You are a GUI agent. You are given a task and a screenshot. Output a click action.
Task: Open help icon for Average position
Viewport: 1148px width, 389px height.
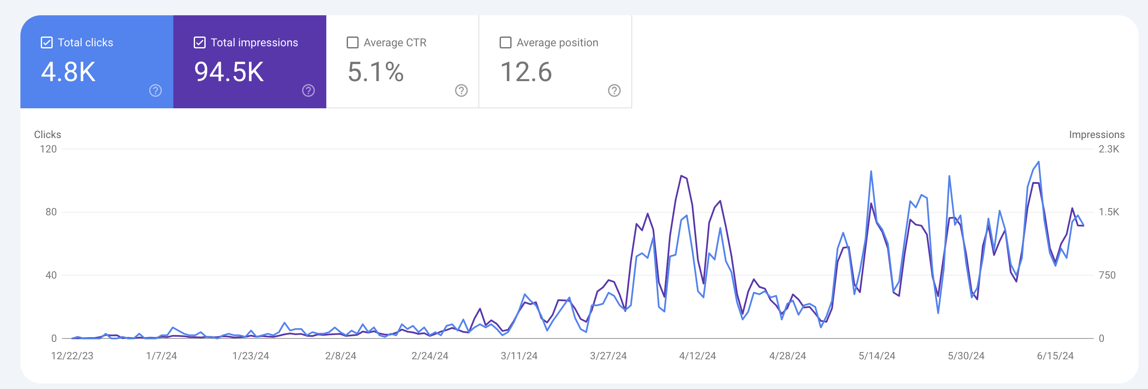point(614,90)
